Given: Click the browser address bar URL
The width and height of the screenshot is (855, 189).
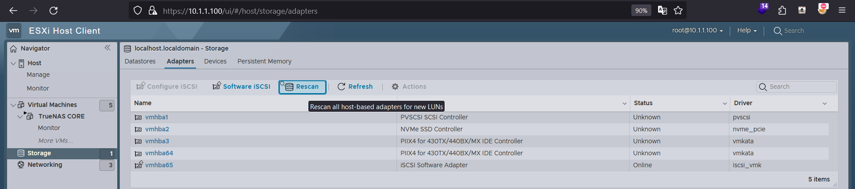Looking at the screenshot, I should (240, 11).
